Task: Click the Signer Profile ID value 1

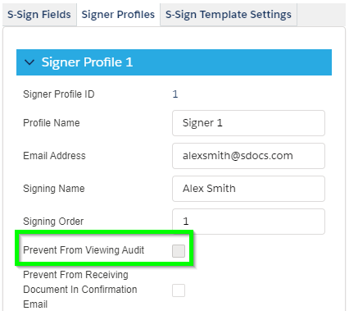Action: click(175, 94)
